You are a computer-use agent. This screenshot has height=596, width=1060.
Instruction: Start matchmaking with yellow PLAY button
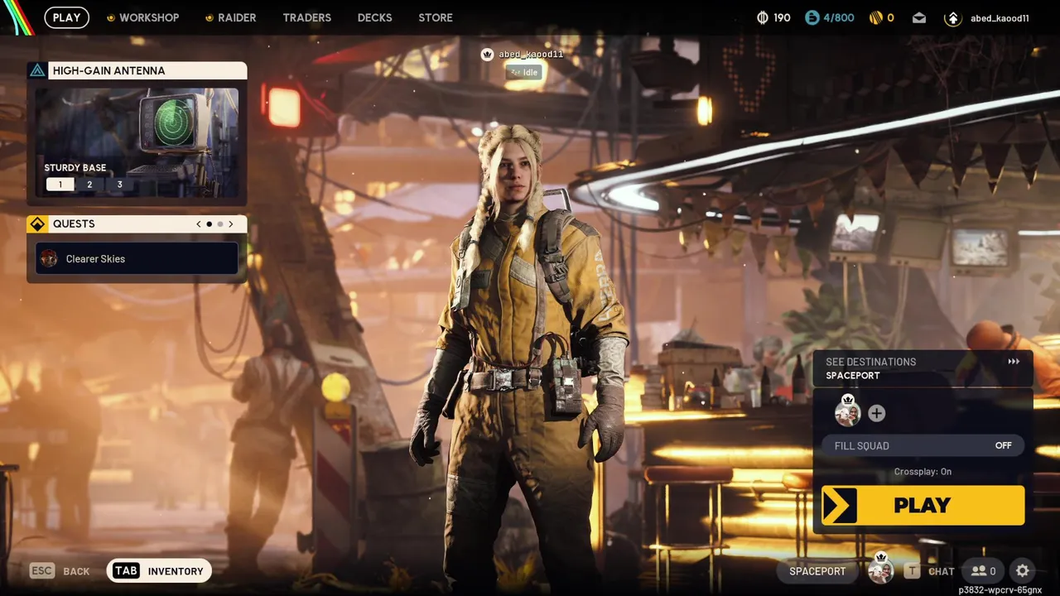[923, 505]
